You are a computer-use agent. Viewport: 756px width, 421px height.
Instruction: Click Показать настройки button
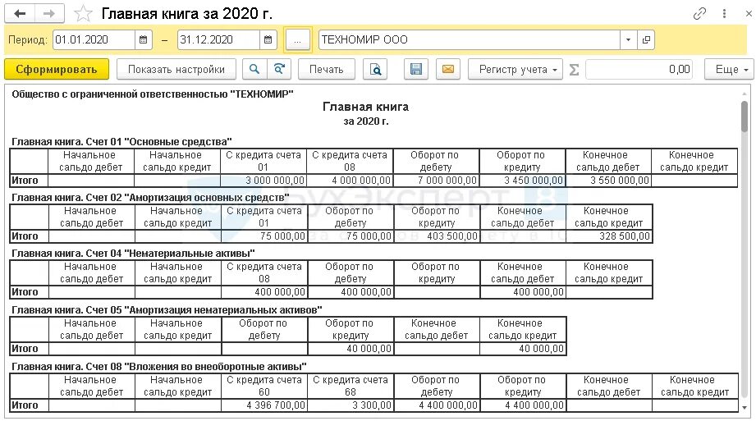pyautogui.click(x=176, y=70)
